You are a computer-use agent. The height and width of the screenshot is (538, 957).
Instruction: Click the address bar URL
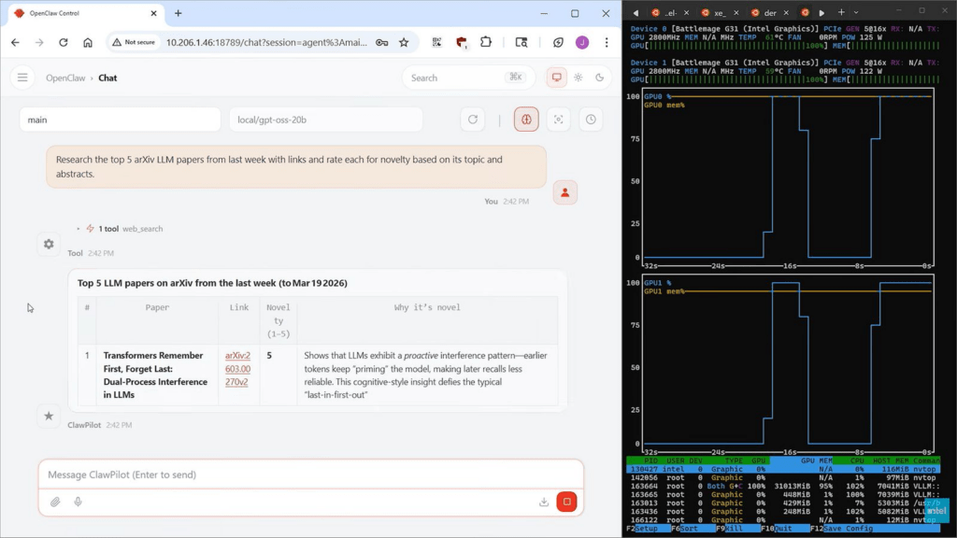tap(266, 42)
